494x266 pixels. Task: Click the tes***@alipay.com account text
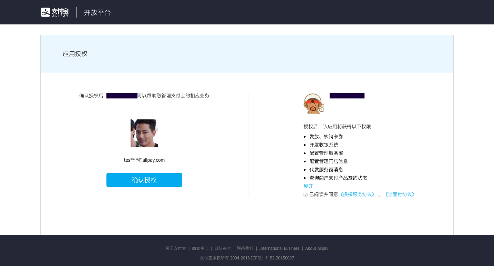point(144,160)
